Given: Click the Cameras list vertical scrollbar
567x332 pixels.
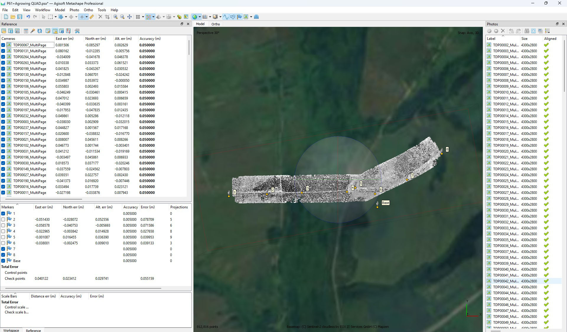Looking at the screenshot, I should point(189,47).
